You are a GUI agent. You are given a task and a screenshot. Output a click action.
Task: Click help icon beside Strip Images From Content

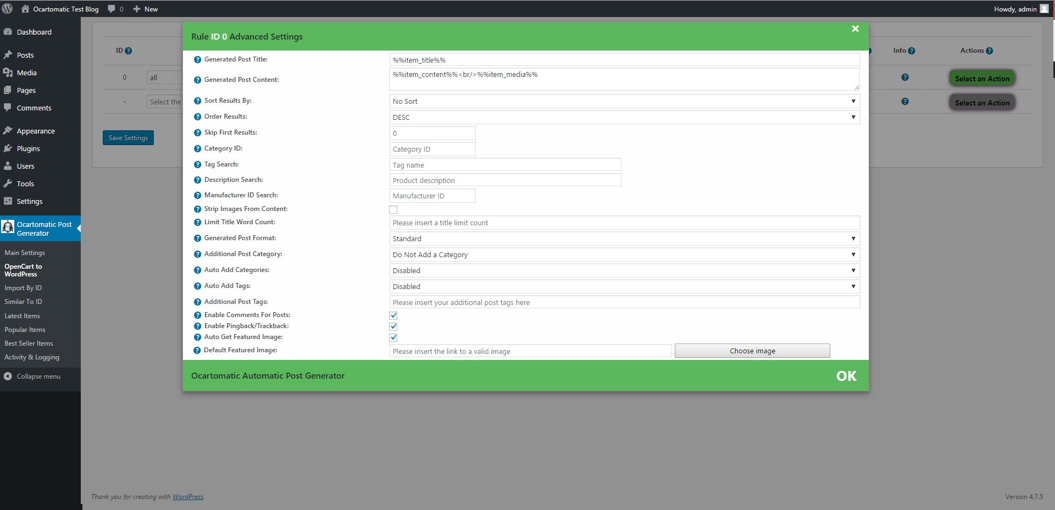pyautogui.click(x=197, y=209)
